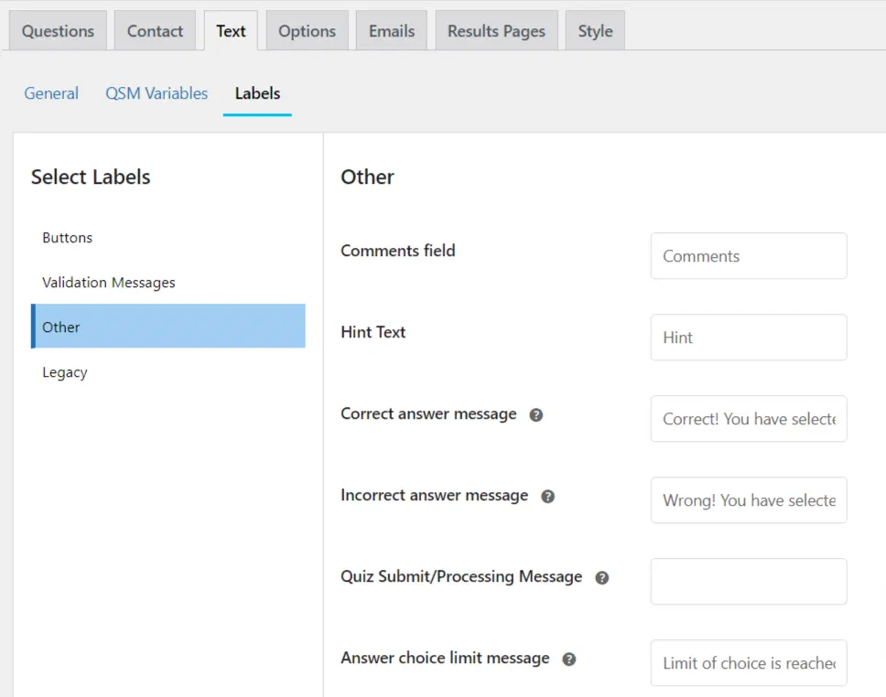Click the Correct answer message input

(749, 419)
